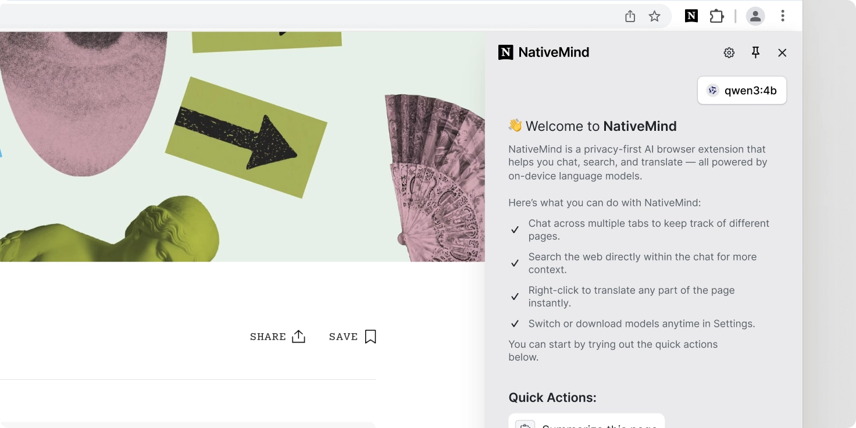Close the NativeMind panel
856x428 pixels.
click(x=782, y=53)
